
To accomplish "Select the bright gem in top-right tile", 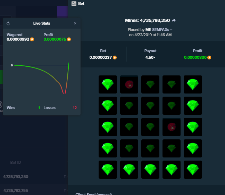I will click(x=193, y=84).
